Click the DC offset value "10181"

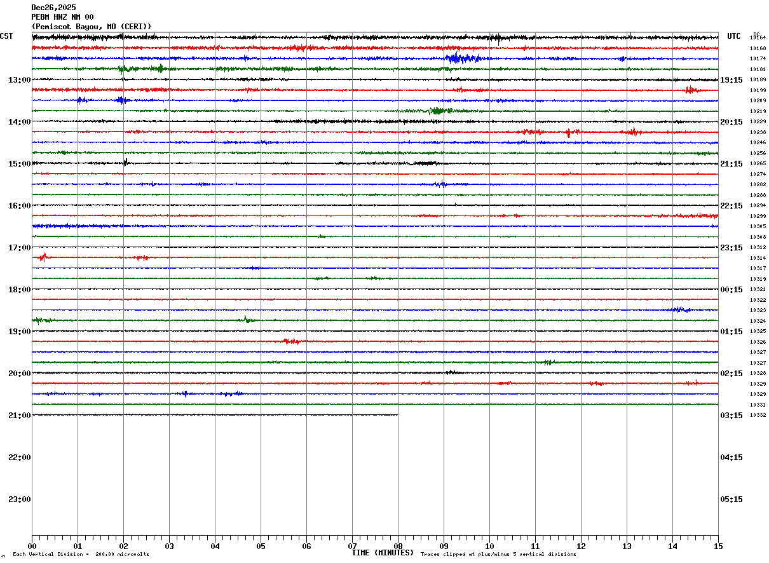tap(758, 69)
